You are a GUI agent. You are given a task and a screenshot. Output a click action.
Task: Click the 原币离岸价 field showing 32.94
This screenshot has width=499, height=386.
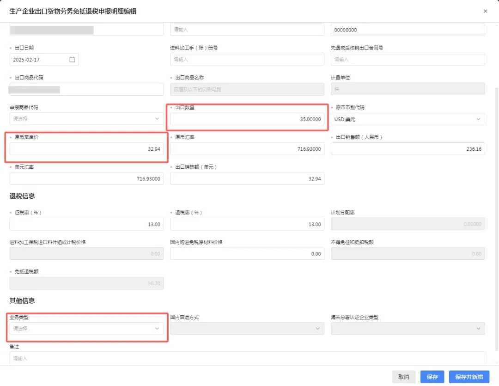click(86, 149)
